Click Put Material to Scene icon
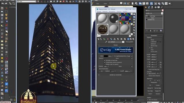 [101, 39]
